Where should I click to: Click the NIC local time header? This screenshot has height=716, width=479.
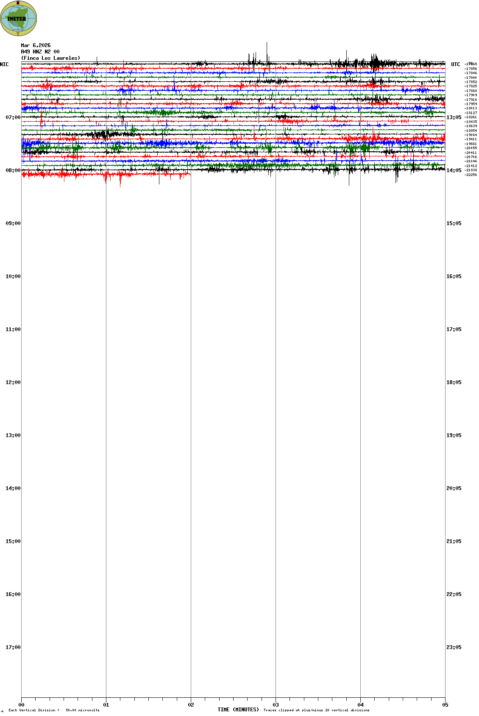(x=4, y=64)
